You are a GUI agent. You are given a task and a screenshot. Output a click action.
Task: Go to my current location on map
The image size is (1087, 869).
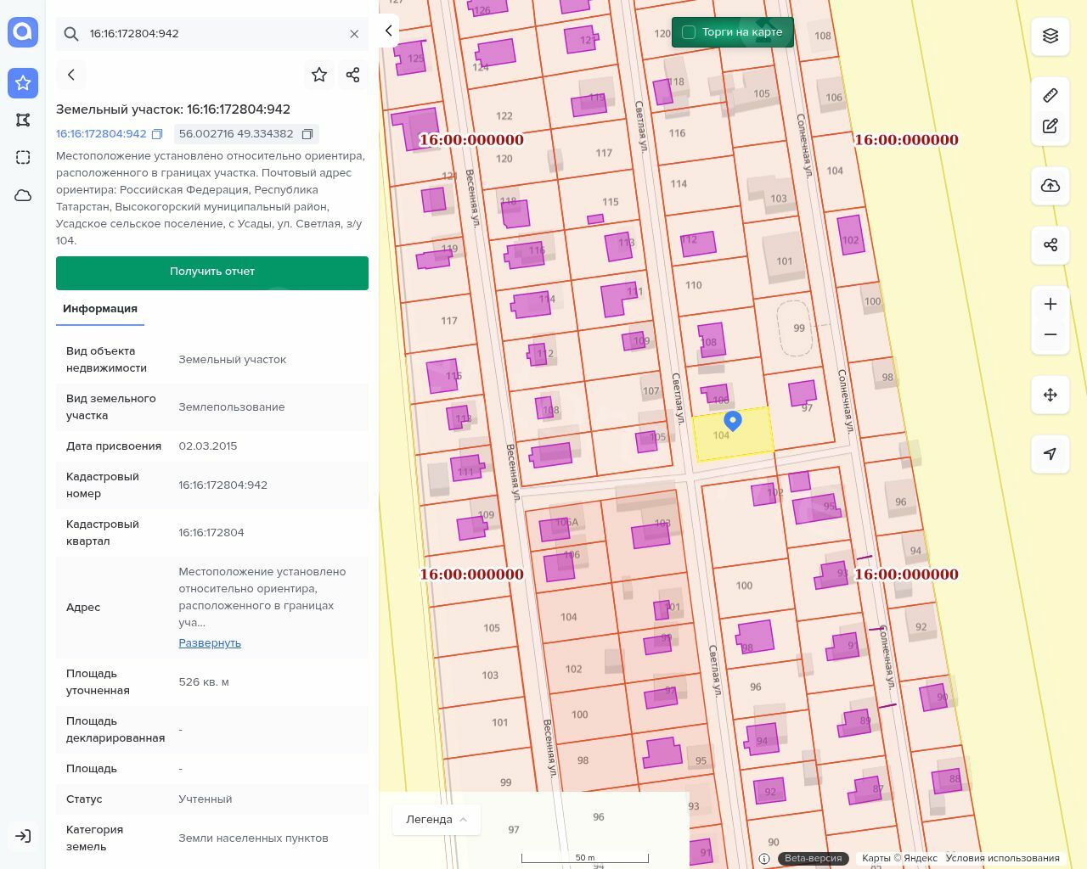(1050, 454)
